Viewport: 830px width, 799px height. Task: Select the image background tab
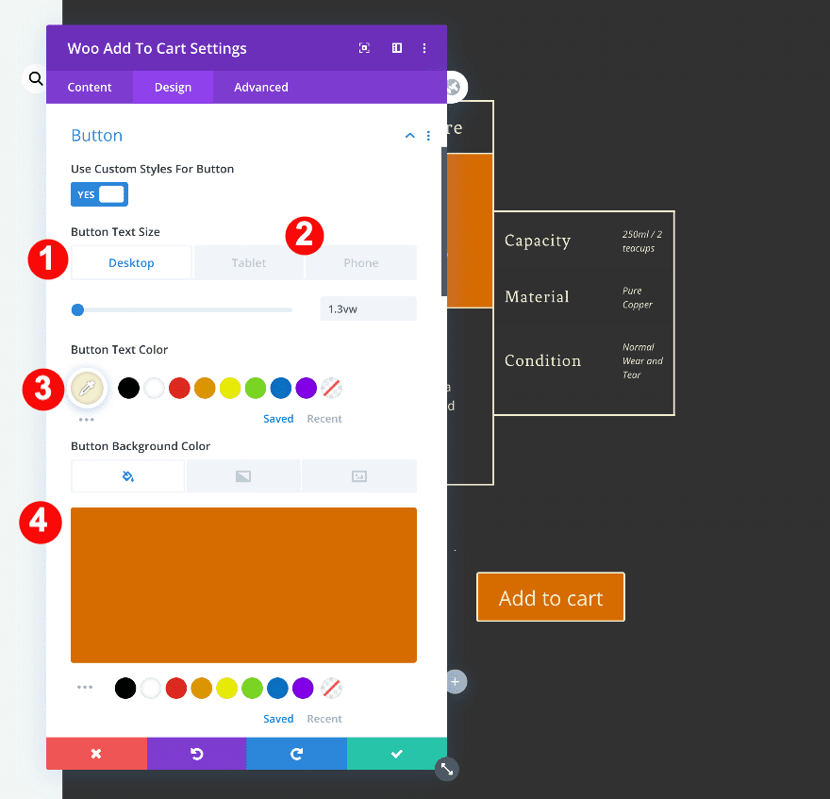click(x=359, y=476)
